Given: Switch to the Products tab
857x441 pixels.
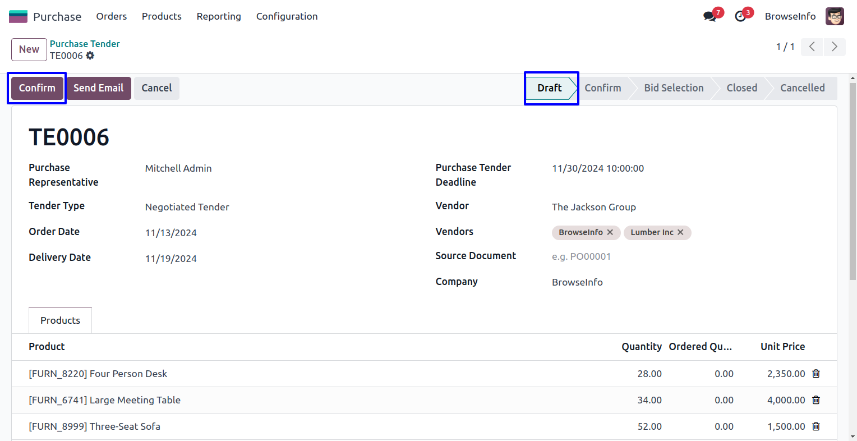Looking at the screenshot, I should coord(60,320).
